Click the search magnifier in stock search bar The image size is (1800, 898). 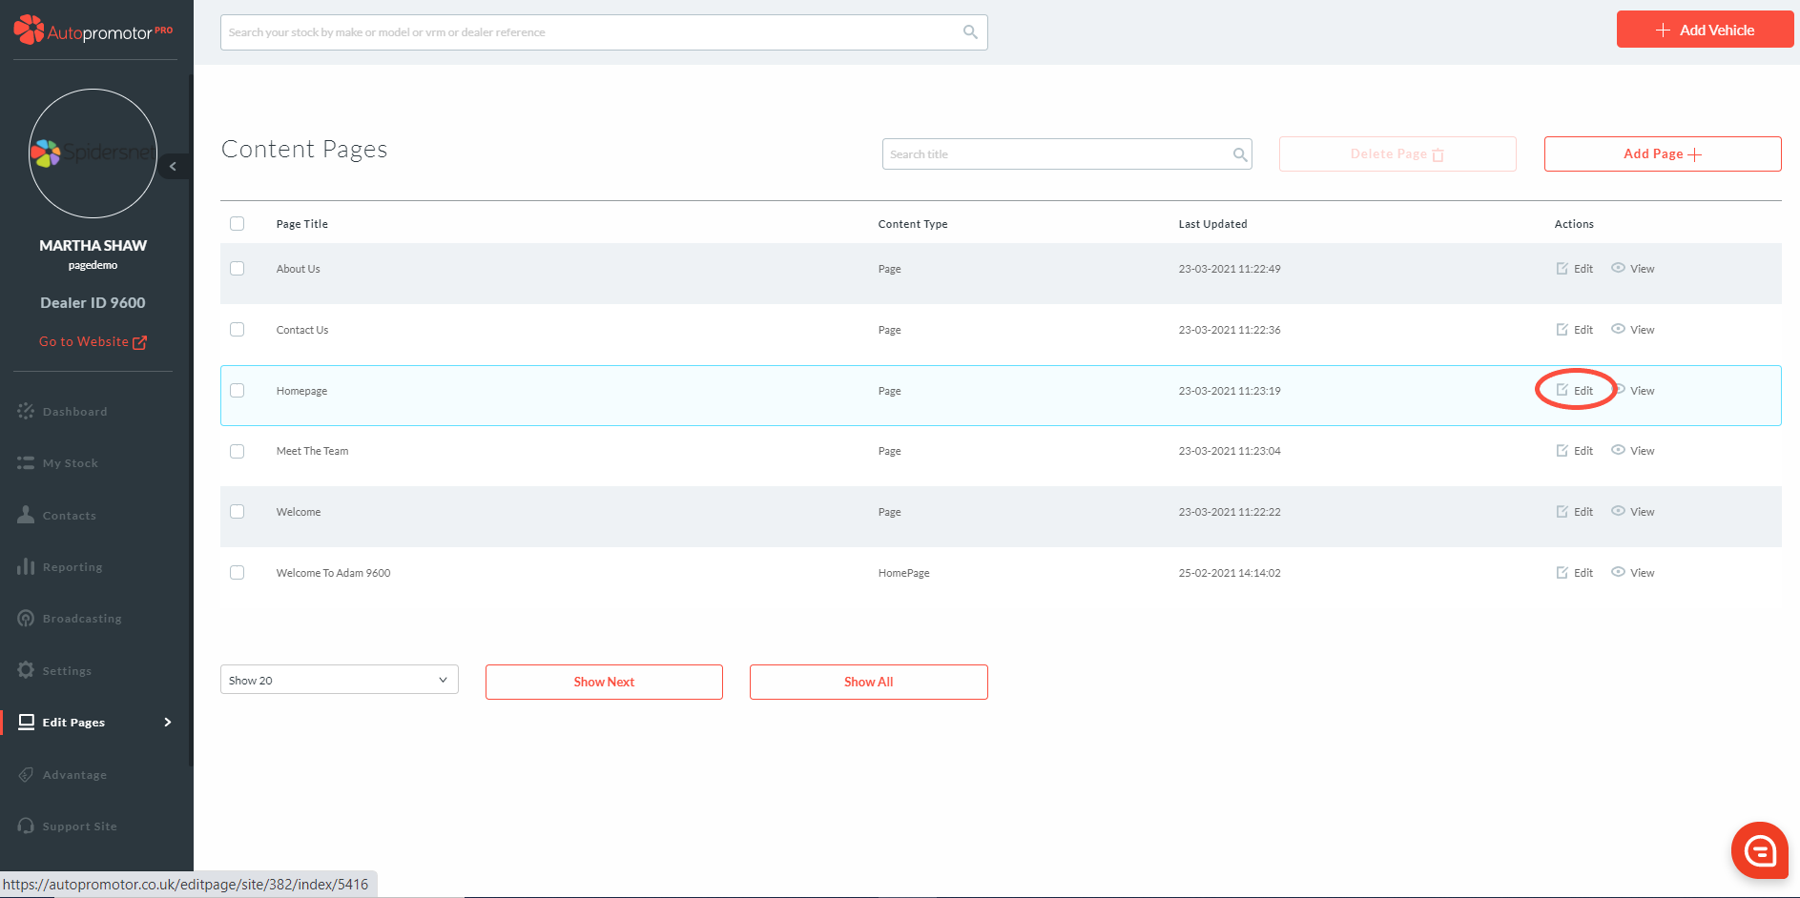click(x=970, y=32)
